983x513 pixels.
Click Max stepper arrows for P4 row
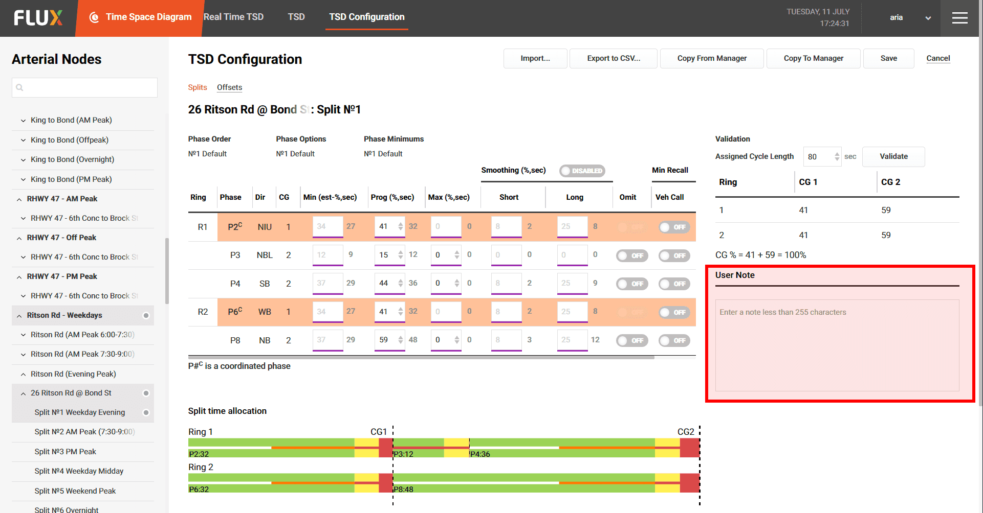pos(456,283)
